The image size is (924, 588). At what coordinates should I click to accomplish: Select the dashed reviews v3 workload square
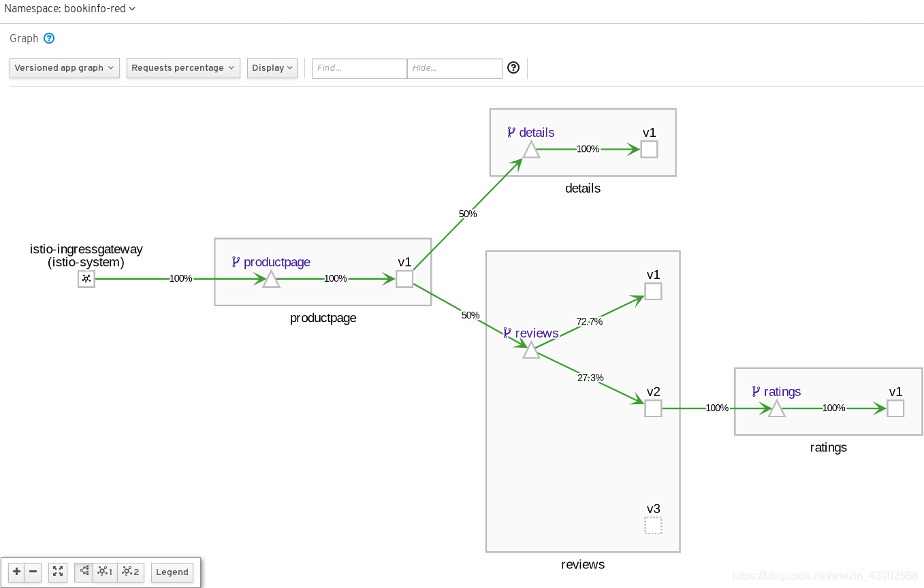point(653,525)
